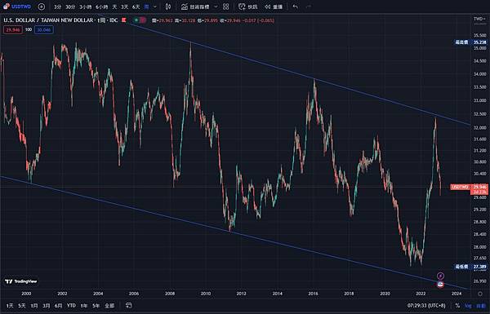Viewport: 490px width, 314px height.
Task: Click the USDTWD current price label
Action: 461,187
